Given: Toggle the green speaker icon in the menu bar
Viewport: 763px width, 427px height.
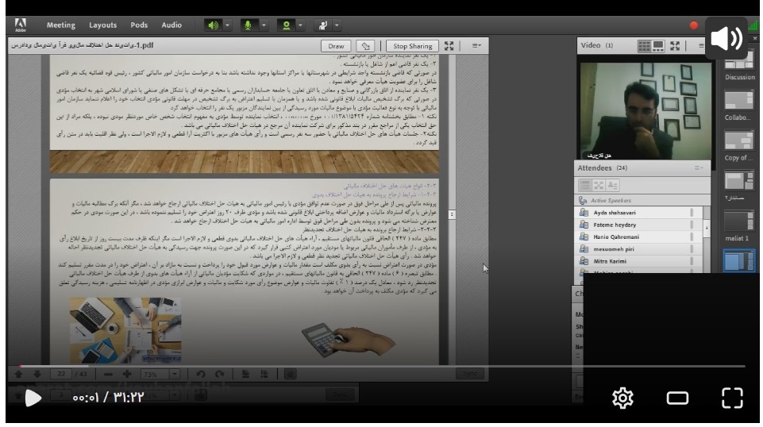Looking at the screenshot, I should [x=213, y=25].
